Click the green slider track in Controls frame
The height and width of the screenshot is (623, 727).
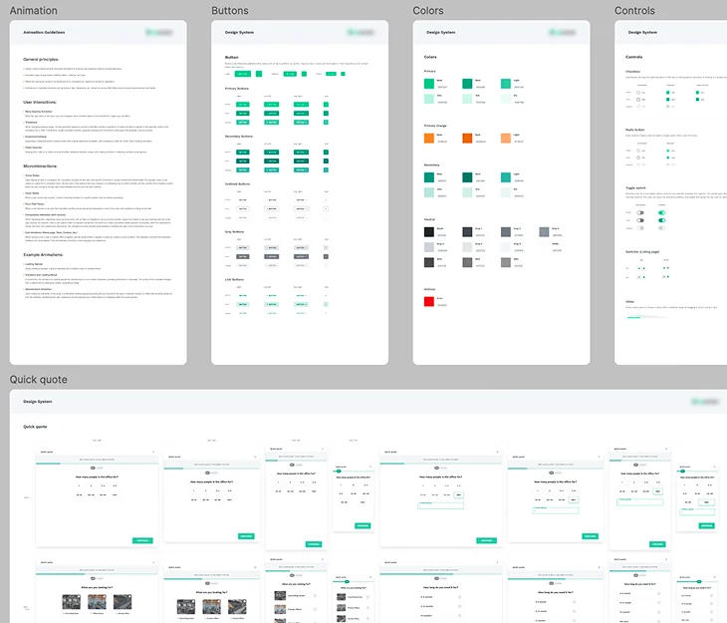[x=633, y=318]
